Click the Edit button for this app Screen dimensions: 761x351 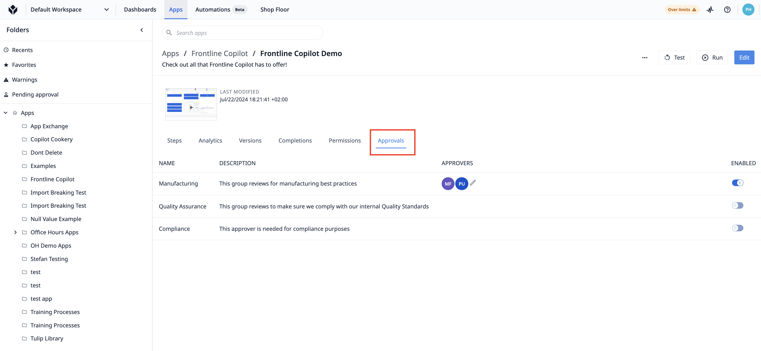(744, 57)
